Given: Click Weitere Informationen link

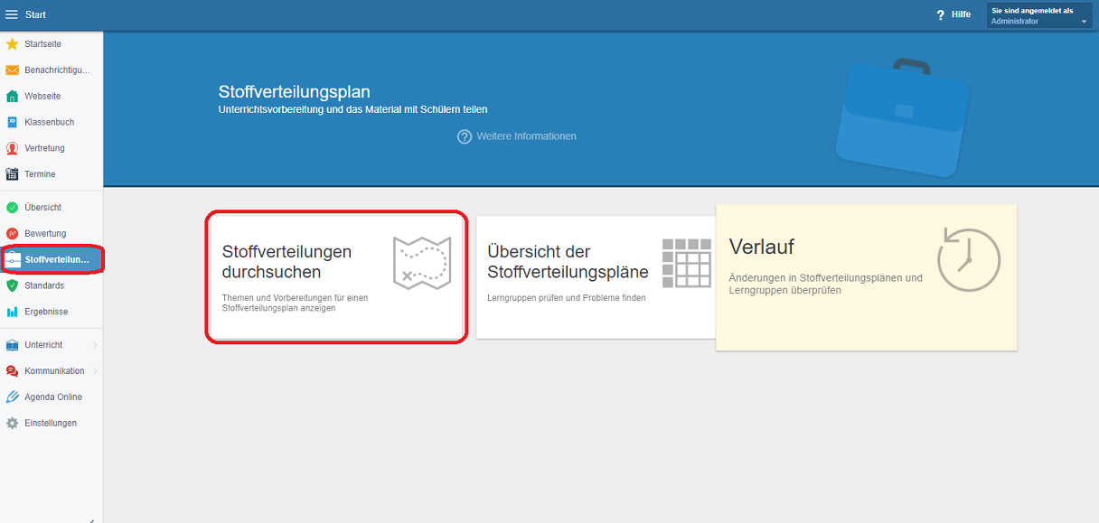Looking at the screenshot, I should (527, 136).
